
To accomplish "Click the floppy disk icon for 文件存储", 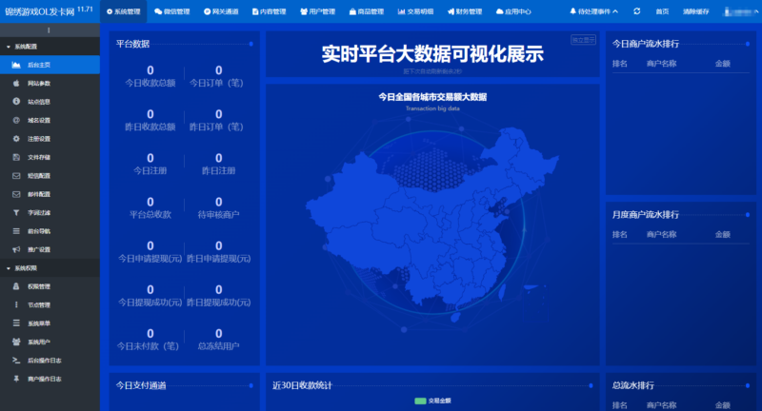I will [16, 157].
